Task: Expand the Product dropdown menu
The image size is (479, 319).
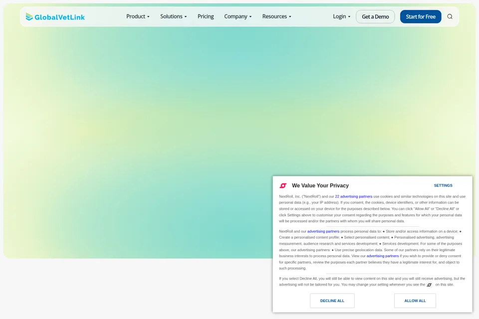Action: 138,16
